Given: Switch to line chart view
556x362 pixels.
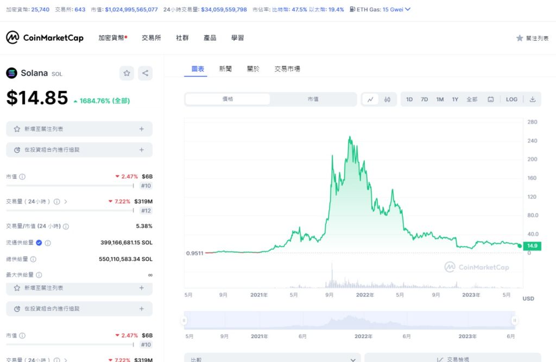Looking at the screenshot, I should [370, 99].
